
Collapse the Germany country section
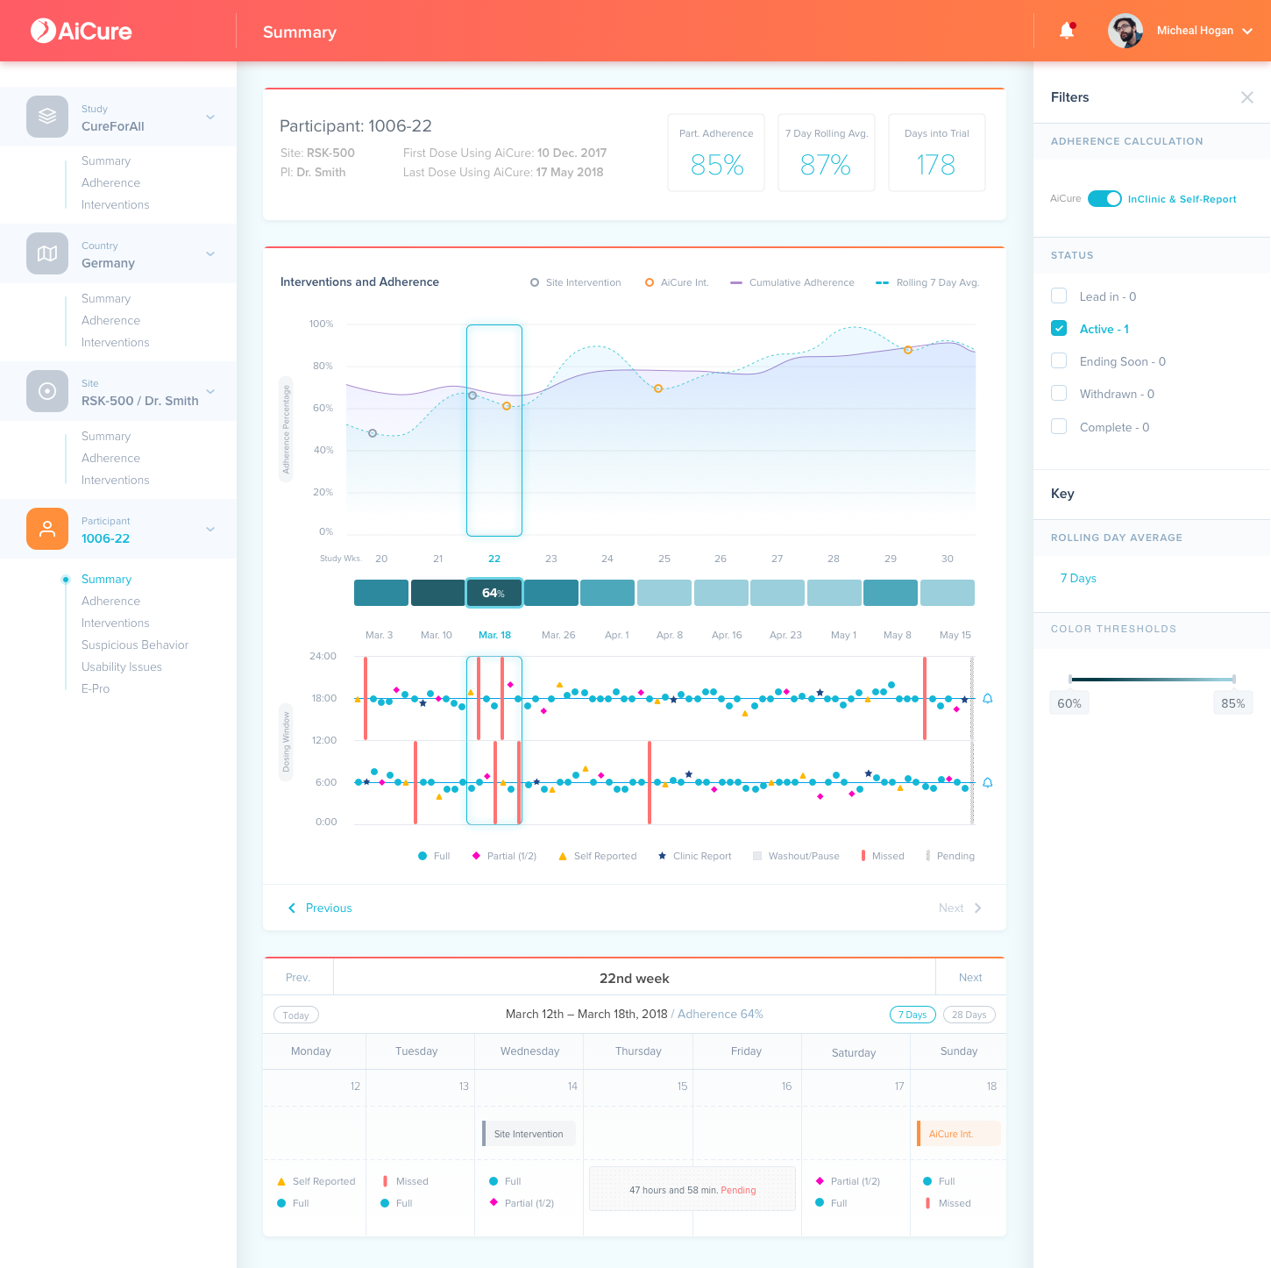coord(210,253)
